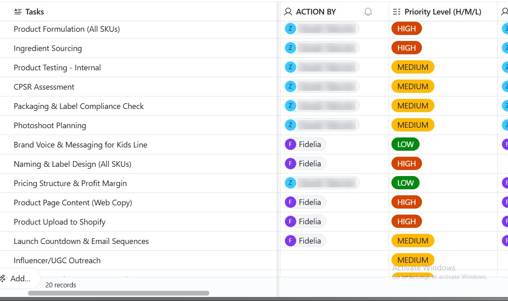Click HIGH priority badge for Ingredient Sourcing

(406, 48)
